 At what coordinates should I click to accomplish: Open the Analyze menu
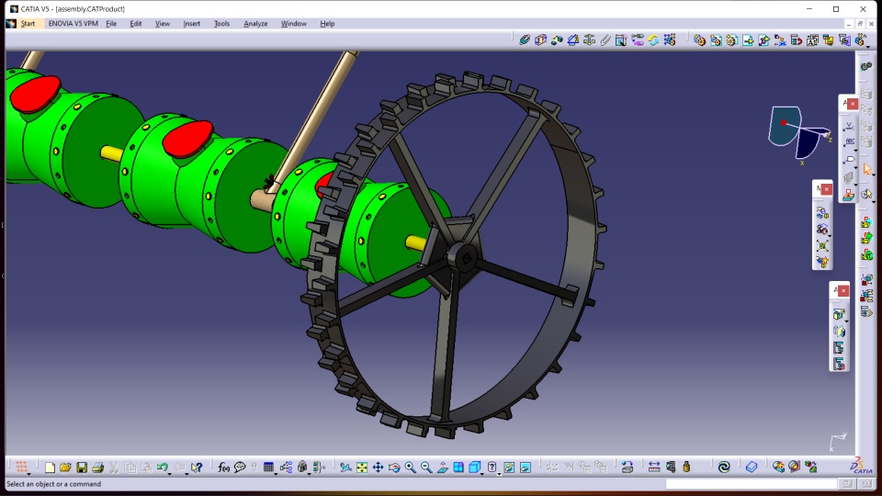click(255, 24)
